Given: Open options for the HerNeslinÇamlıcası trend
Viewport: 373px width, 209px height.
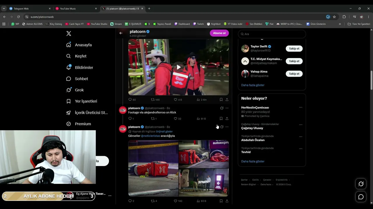Looking at the screenshot, I should (x=301, y=107).
